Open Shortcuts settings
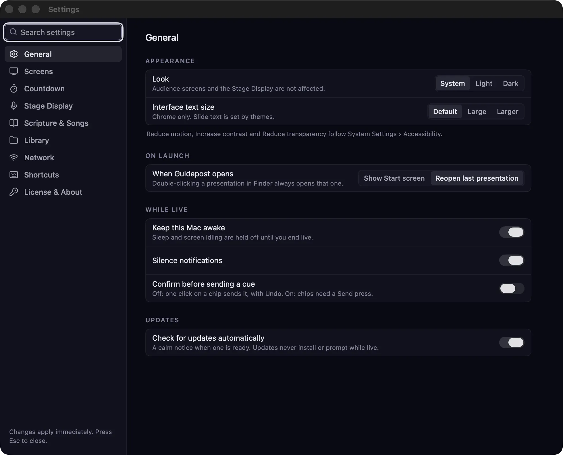This screenshot has width=563, height=455. pyautogui.click(x=63, y=175)
